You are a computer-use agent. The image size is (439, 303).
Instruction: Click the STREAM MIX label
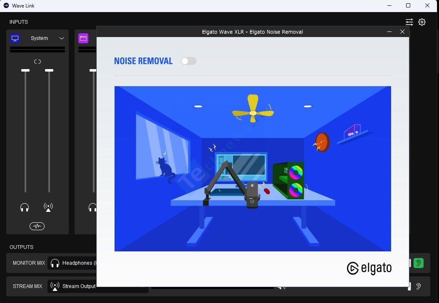pyautogui.click(x=27, y=286)
